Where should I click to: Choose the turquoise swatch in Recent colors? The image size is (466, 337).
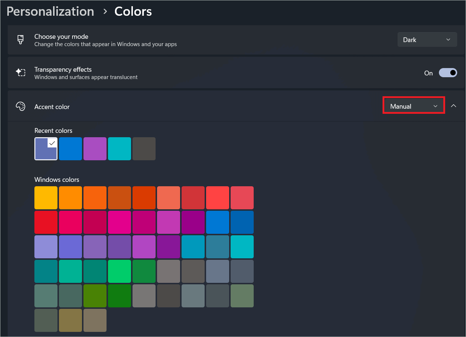tap(119, 149)
